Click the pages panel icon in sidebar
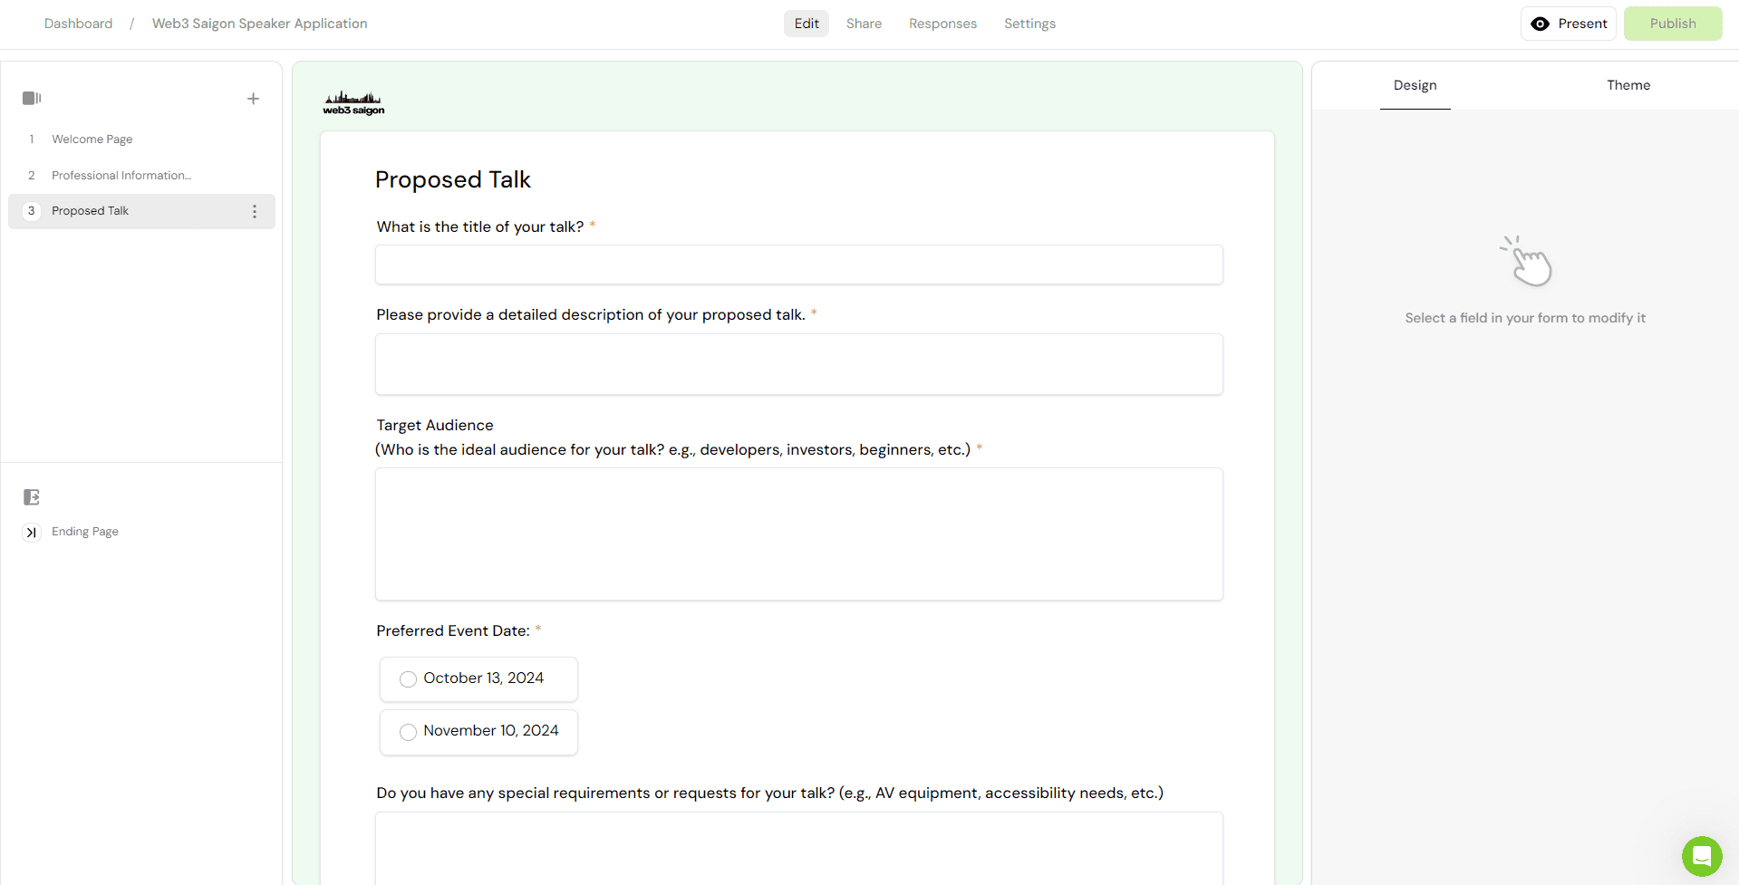 pyautogui.click(x=32, y=98)
